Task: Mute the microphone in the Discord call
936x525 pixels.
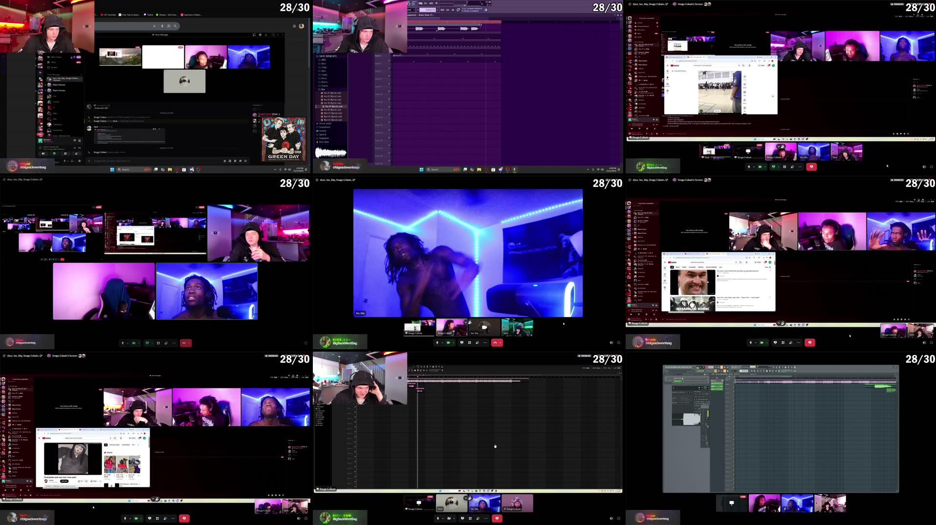Action: point(437,342)
